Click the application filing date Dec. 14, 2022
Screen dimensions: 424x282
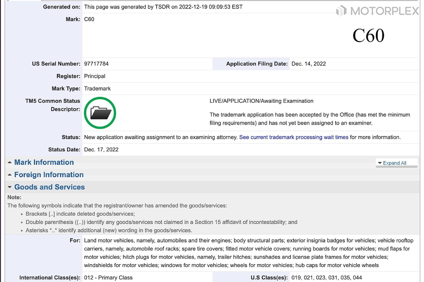[308, 64]
